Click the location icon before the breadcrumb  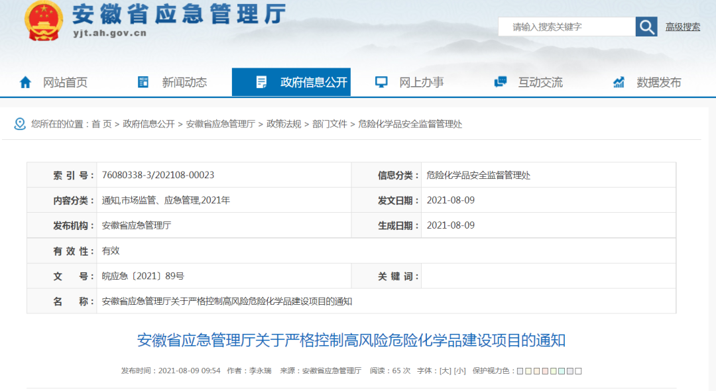tap(19, 123)
